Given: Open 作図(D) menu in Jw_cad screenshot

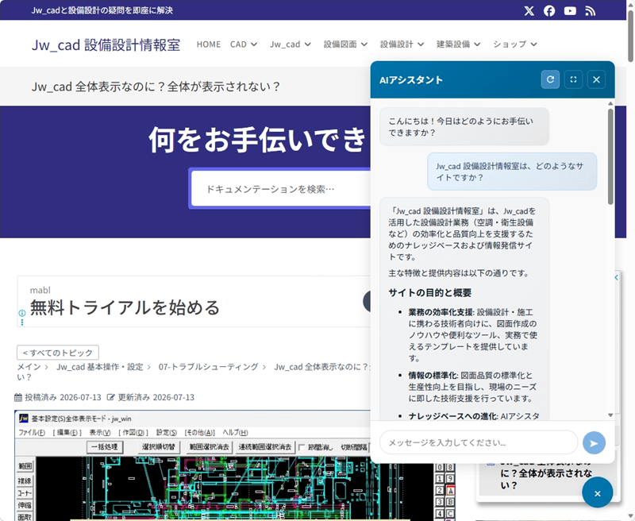Looking at the screenshot, I should [133, 432].
